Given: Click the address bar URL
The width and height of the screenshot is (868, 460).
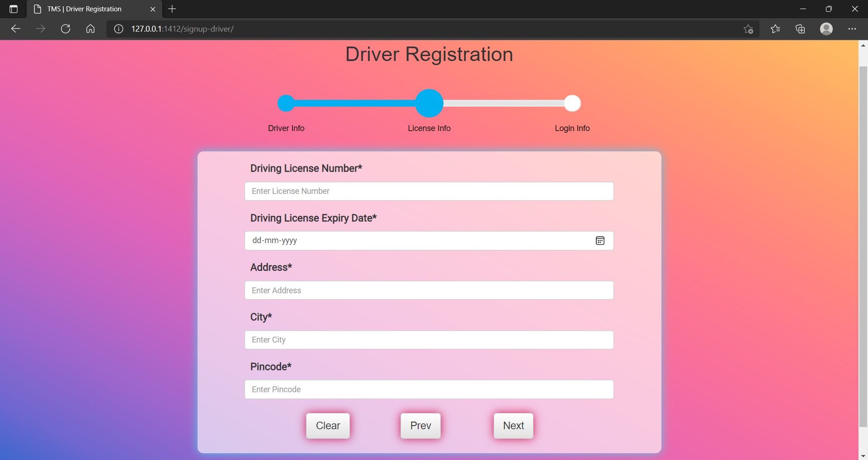Looking at the screenshot, I should pyautogui.click(x=183, y=29).
